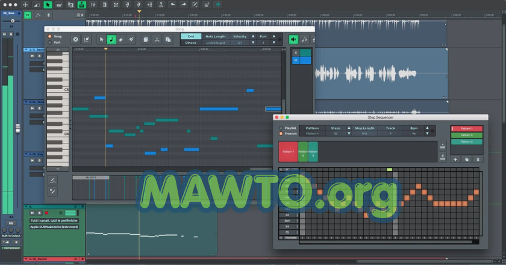
Task: Collapse the 2:12_Back track triangle
Action: coord(26,50)
